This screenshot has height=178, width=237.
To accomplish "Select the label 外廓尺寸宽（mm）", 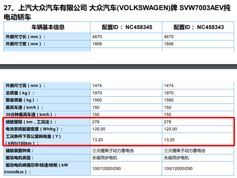I will (x=25, y=44).
